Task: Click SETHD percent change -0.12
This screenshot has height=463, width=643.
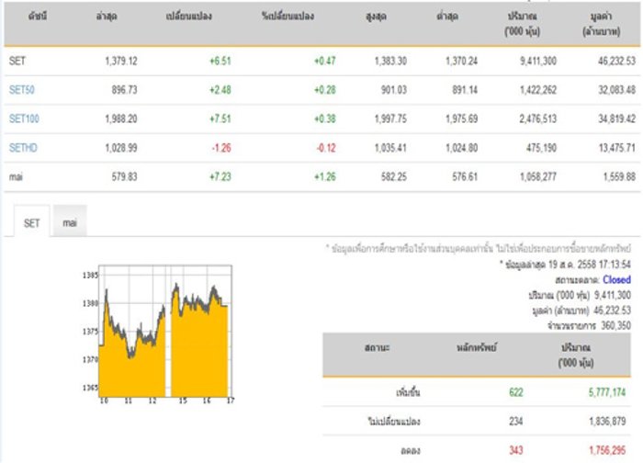Action: pos(326,148)
